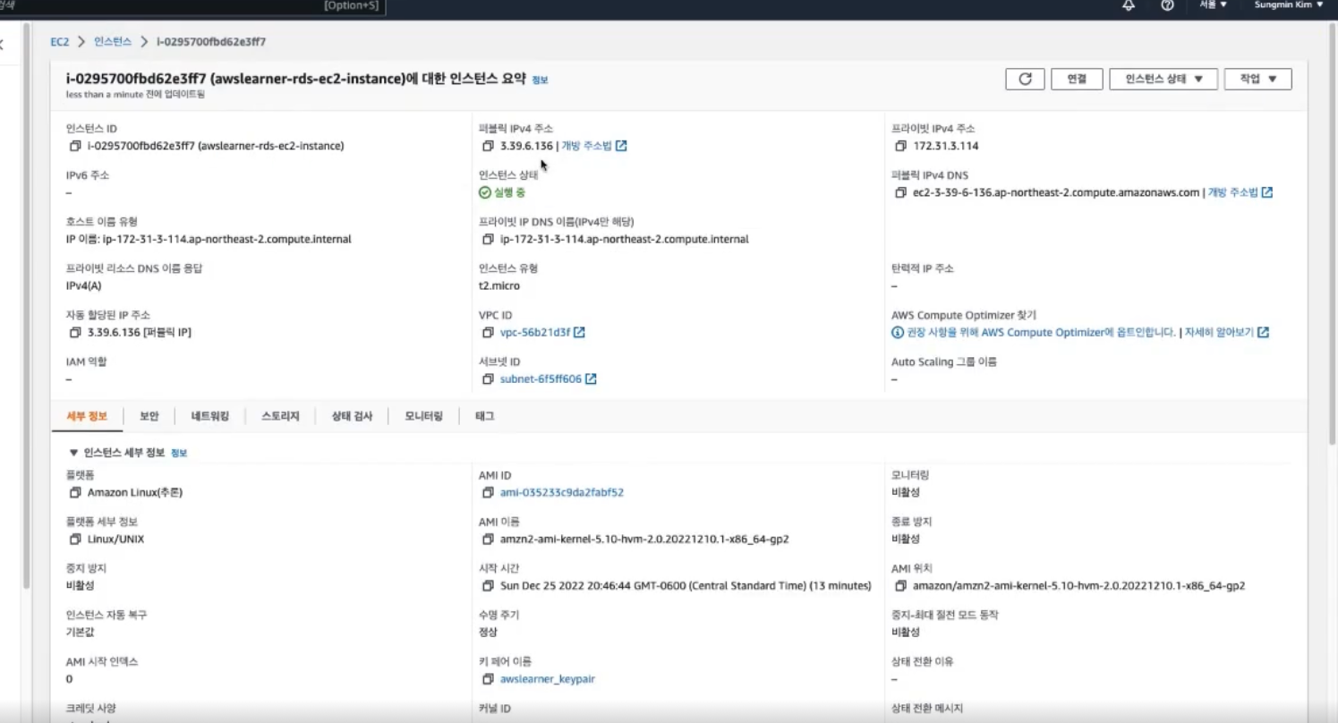The image size is (1338, 723).
Task: Open 정보 link beside the instance summary heading
Action: point(540,80)
